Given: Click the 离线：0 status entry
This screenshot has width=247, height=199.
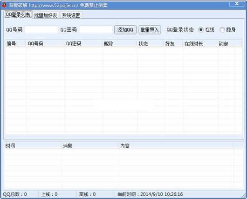Looking at the screenshot, I should point(88,194).
